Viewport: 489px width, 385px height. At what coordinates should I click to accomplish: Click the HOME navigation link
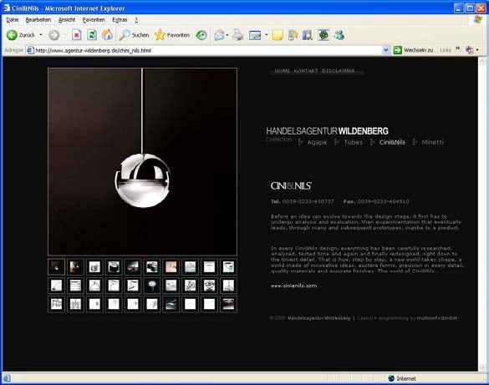click(283, 71)
